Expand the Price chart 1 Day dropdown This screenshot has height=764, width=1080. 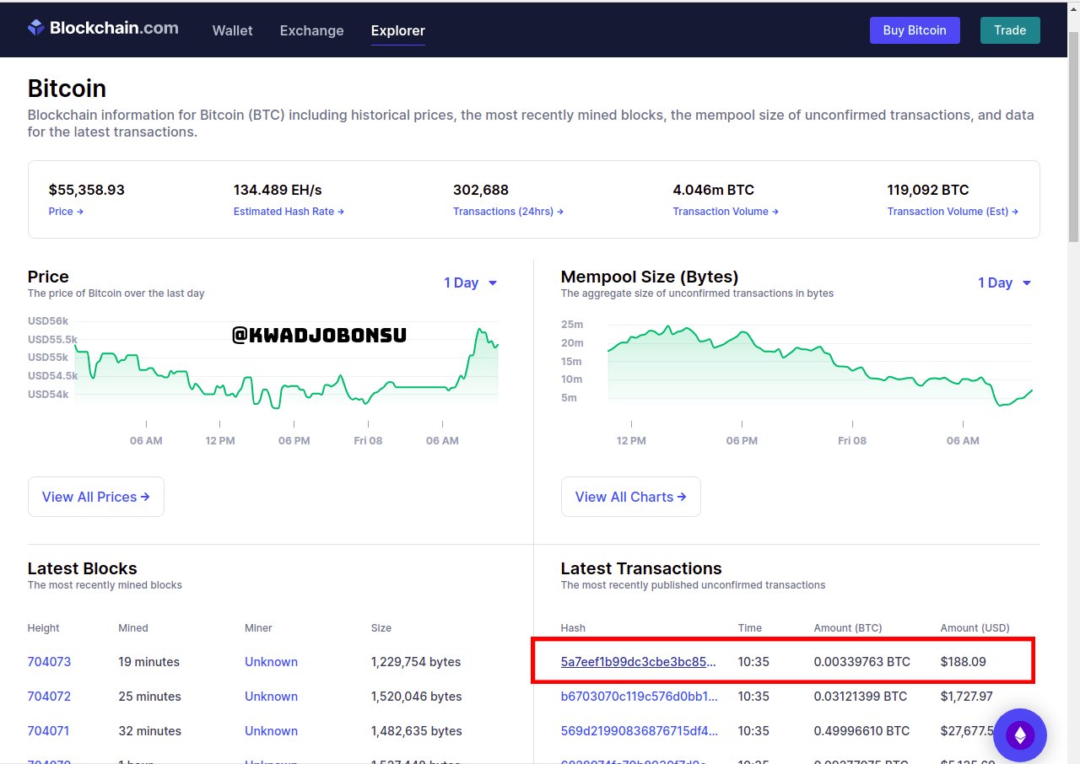click(x=471, y=282)
